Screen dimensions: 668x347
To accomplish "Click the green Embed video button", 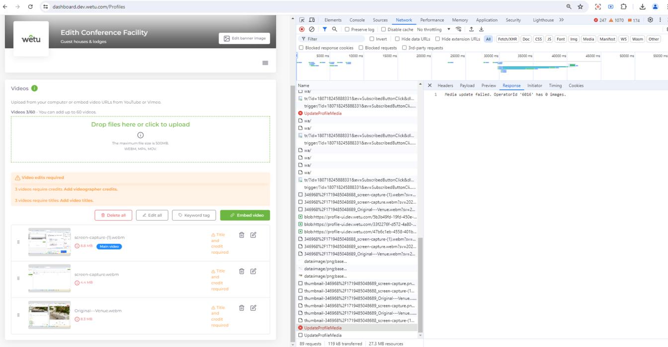I will [x=245, y=215].
